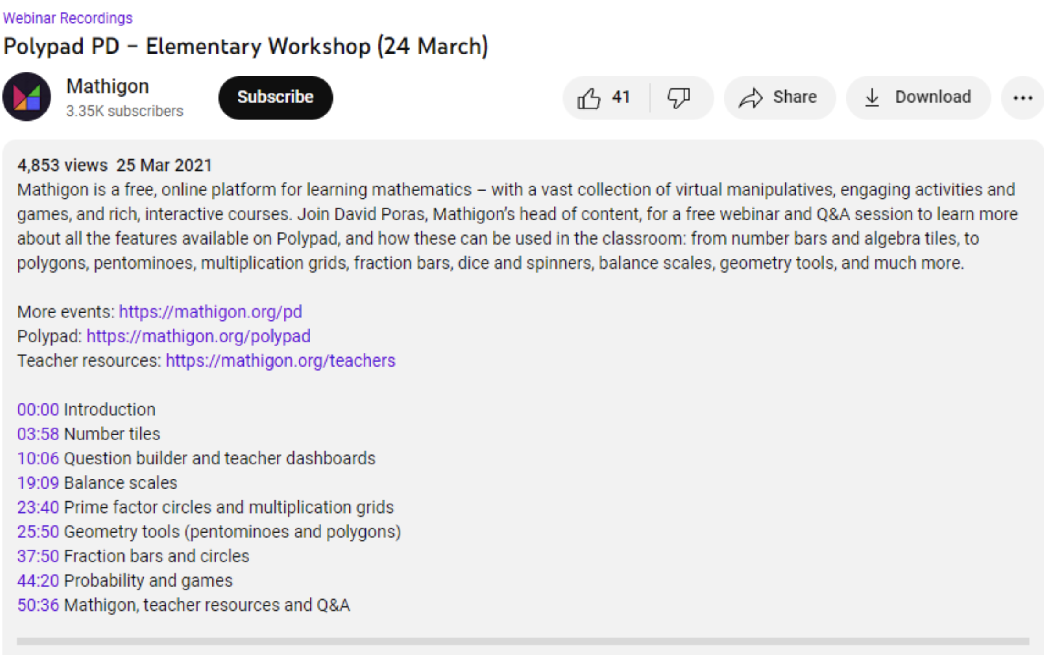The height and width of the screenshot is (655, 1044).
Task: Jump to 00:00 Introduction timestamp
Action: point(38,410)
